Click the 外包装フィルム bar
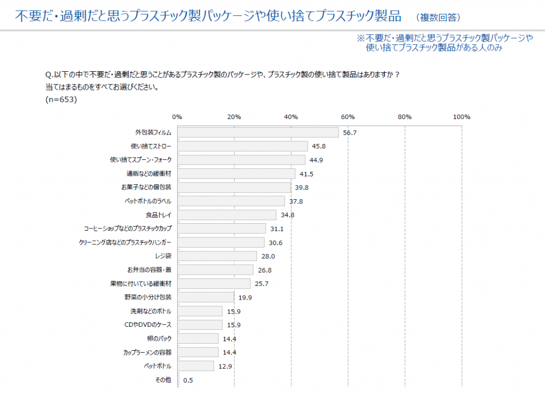The height and width of the screenshot is (399, 545). (x=258, y=132)
